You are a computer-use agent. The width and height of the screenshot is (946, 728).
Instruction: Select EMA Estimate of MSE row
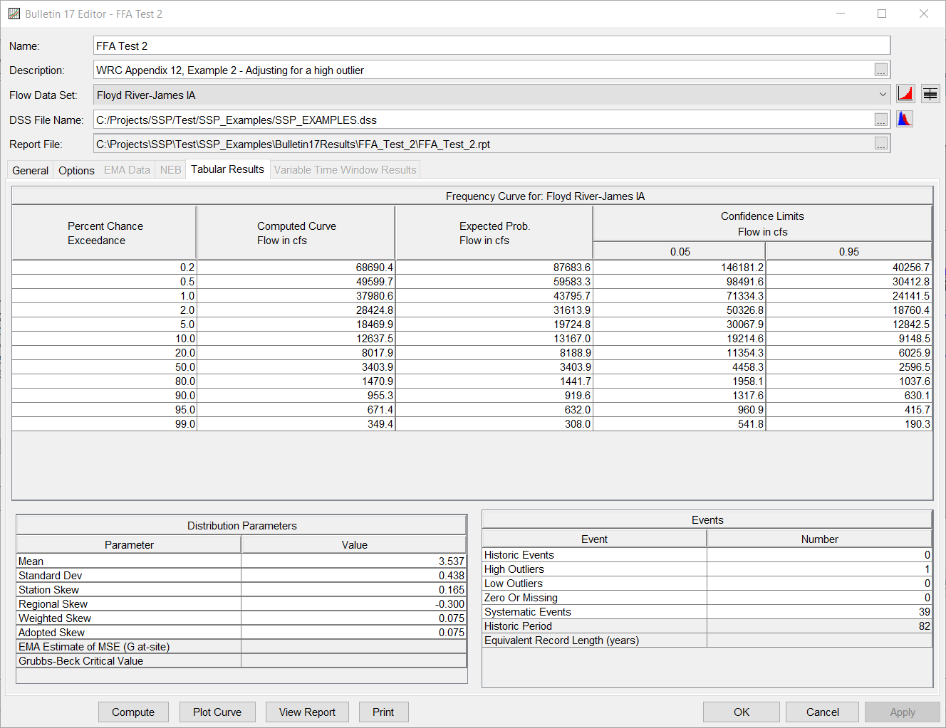[x=241, y=647]
